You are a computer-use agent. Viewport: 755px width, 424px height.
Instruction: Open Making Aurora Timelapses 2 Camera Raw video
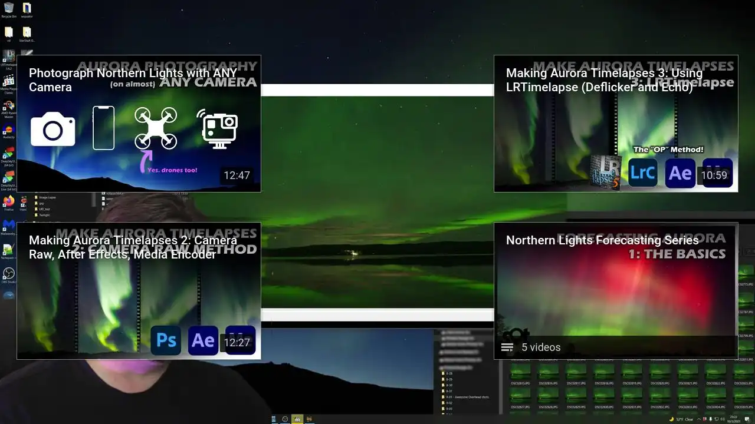[x=139, y=291]
